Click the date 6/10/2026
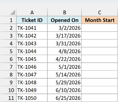Viewport: 118px width, 102px height. coord(65,90)
